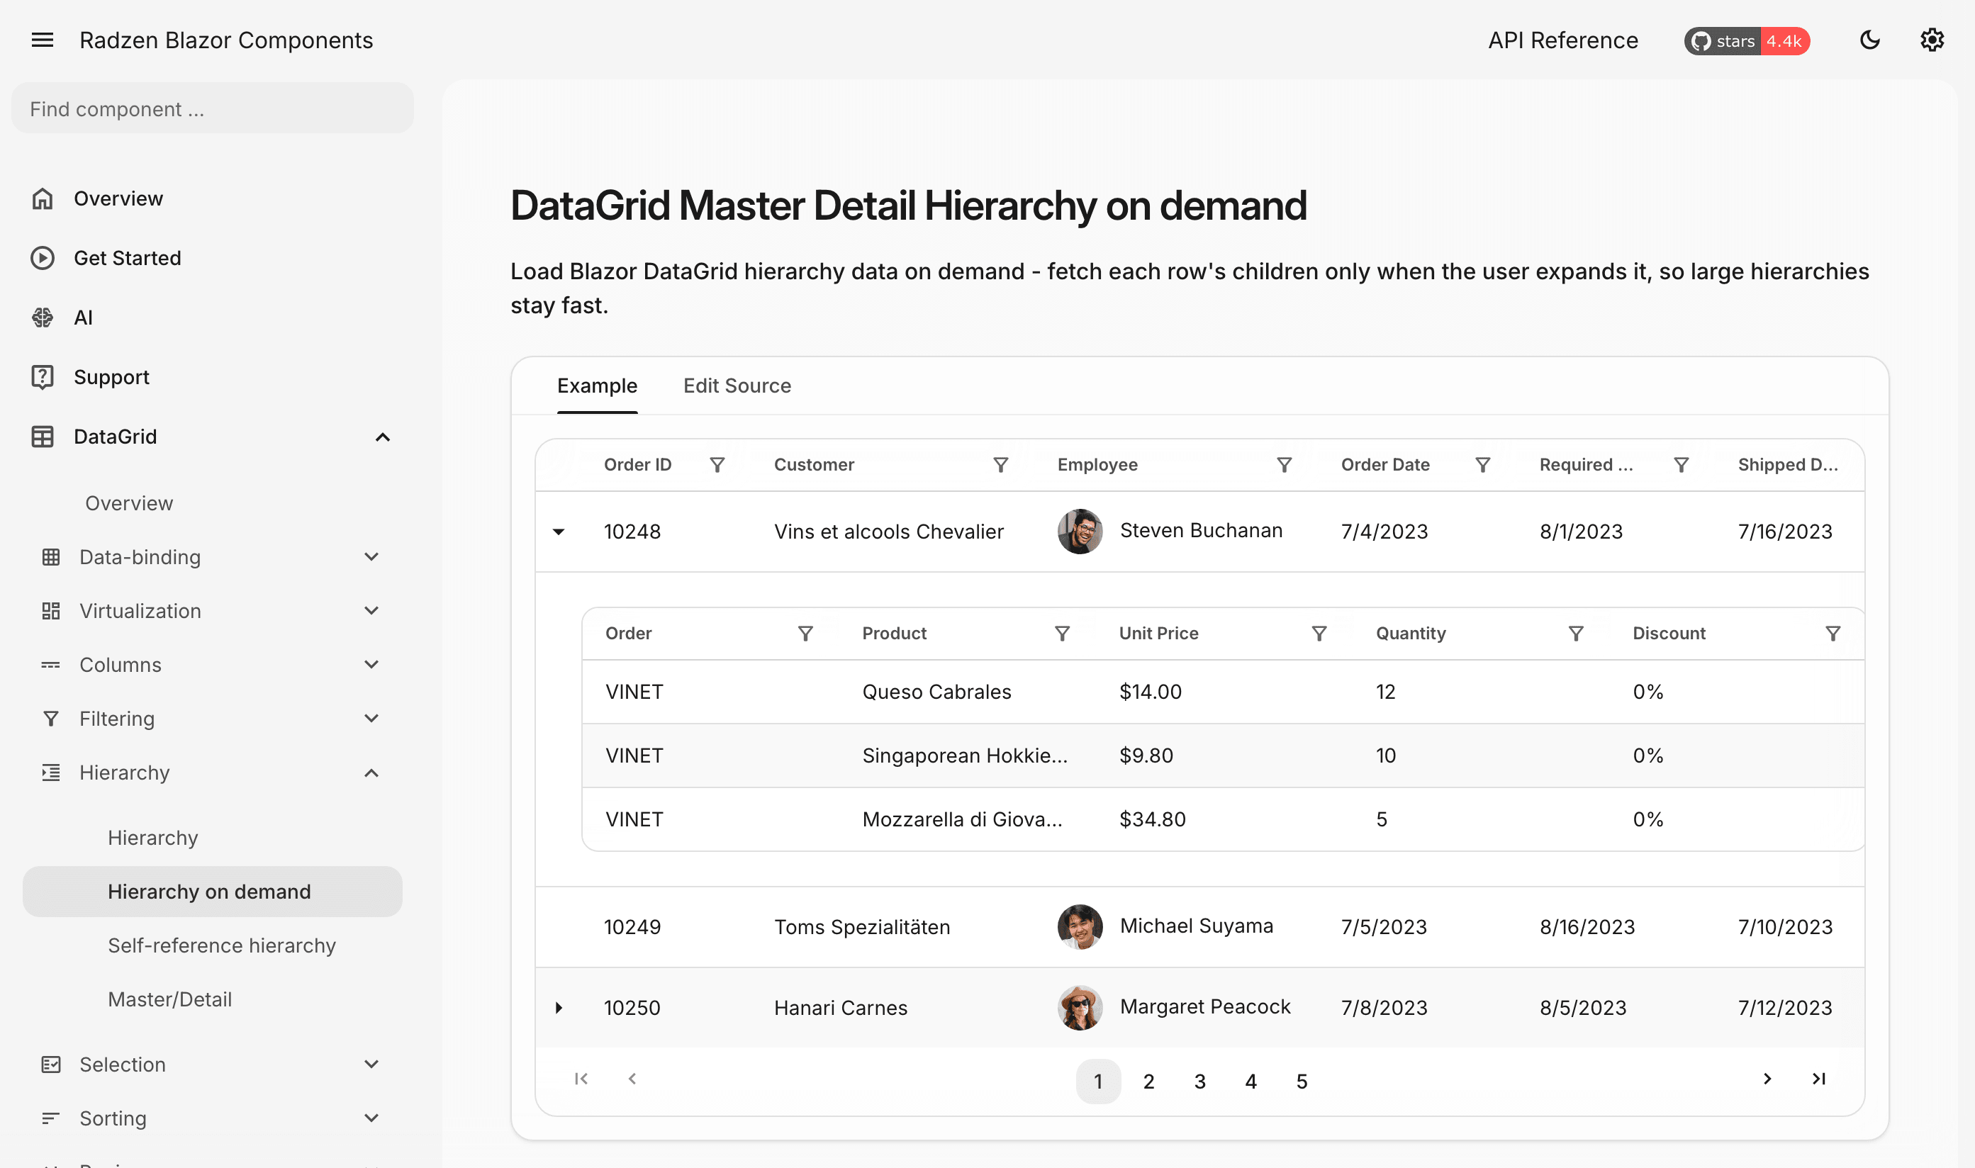The width and height of the screenshot is (1975, 1168).
Task: Open the Discount column filter
Action: coord(1833,634)
